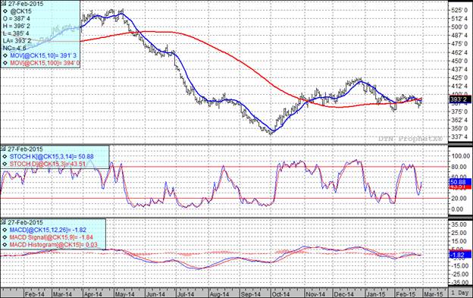The image size is (473, 298).
Task: Click the diamond marker beside @CK15
Action: pos(5,11)
